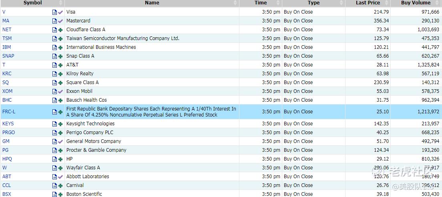Click the green plus icon for Kilroy Realty
Screen dimensions: 442x197
coord(60,74)
